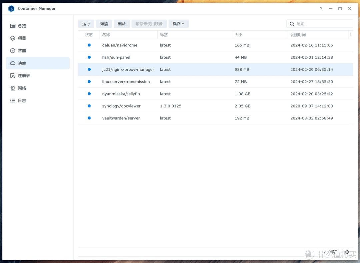Sort by the 标签 tag column header
The image size is (360, 263).
tap(195, 35)
